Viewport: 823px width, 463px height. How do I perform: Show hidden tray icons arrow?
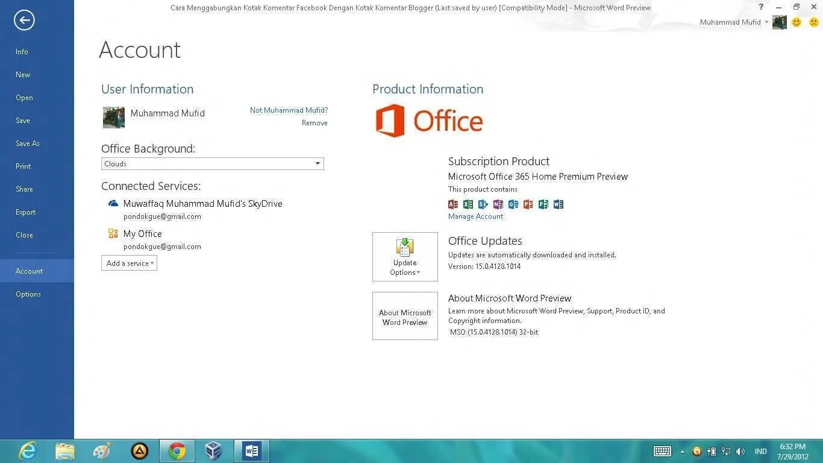[x=683, y=452]
